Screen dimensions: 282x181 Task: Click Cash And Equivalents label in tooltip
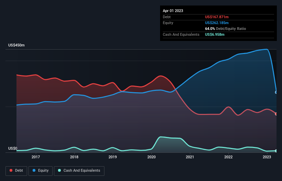click(x=181, y=34)
